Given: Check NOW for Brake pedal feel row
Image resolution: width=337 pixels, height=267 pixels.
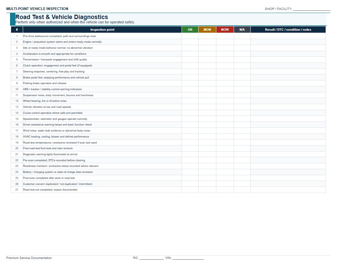Looking at the screenshot, I should pos(225,77).
